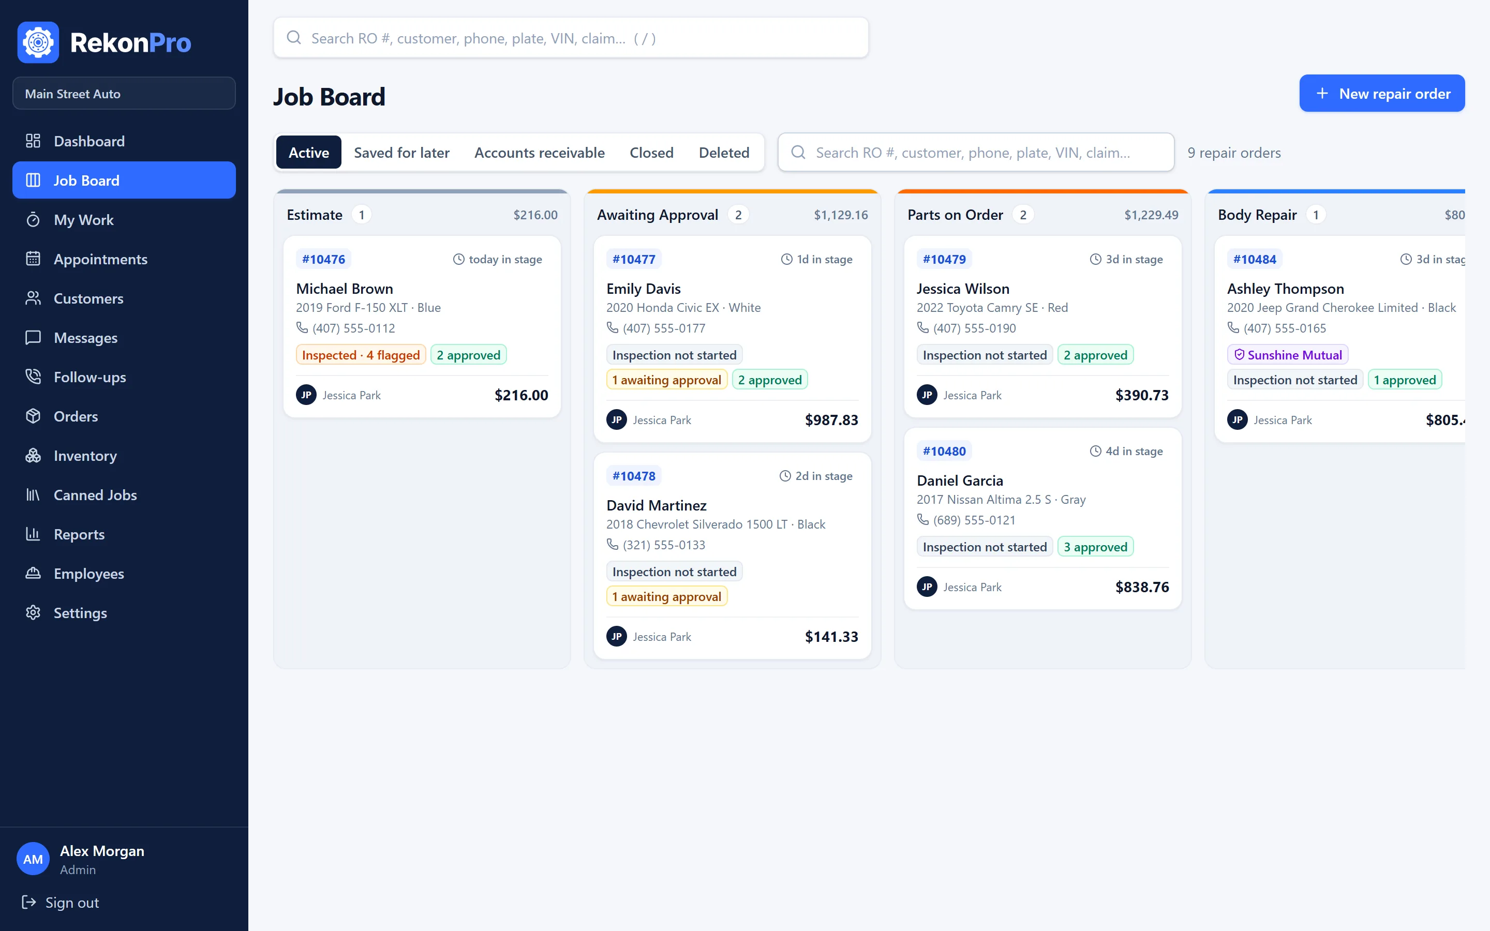The height and width of the screenshot is (931, 1490).
Task: Switch to the Closed tab
Action: pos(651,152)
